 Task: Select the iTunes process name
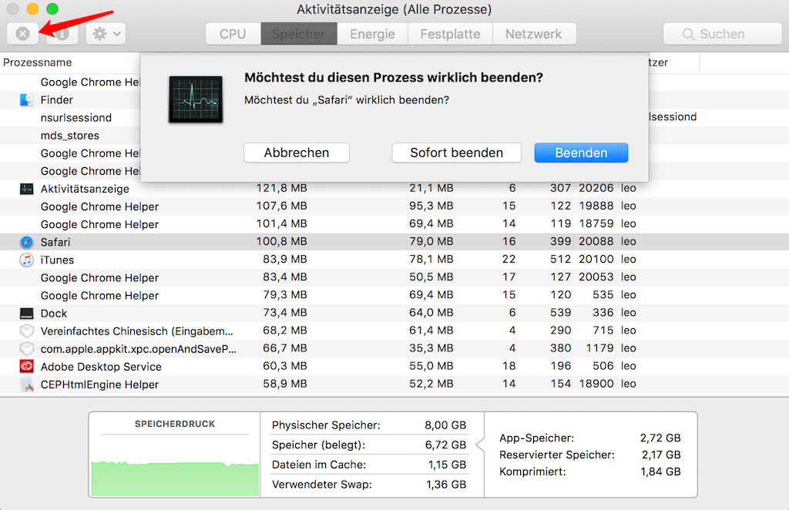57,260
